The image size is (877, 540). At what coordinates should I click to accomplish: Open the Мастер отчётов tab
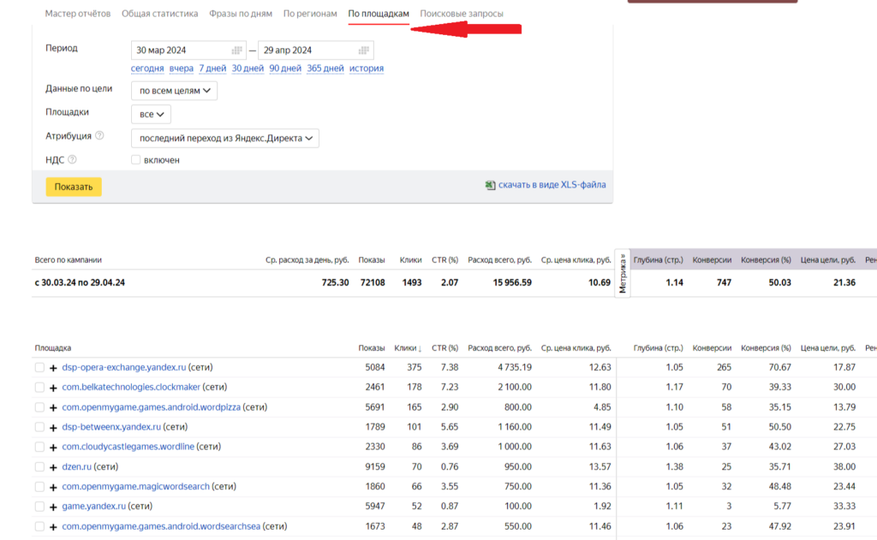point(78,14)
